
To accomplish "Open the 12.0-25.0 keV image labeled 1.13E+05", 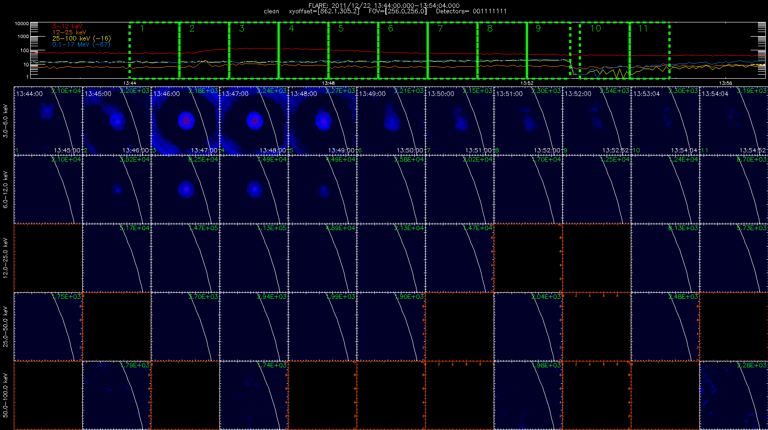I will [254, 258].
